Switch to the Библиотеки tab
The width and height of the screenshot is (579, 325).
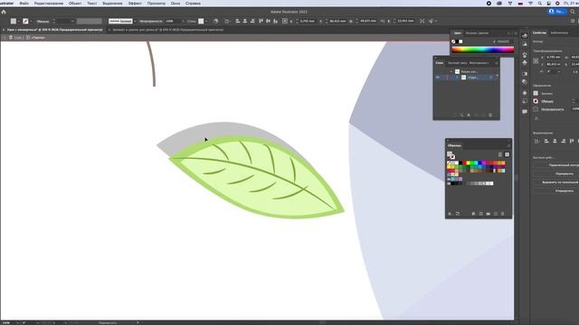pos(559,32)
